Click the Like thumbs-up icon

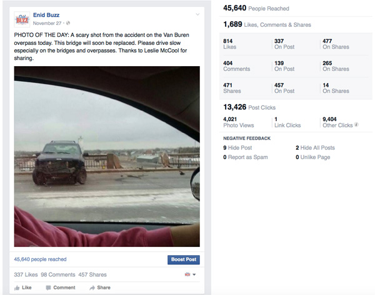[x=17, y=288]
